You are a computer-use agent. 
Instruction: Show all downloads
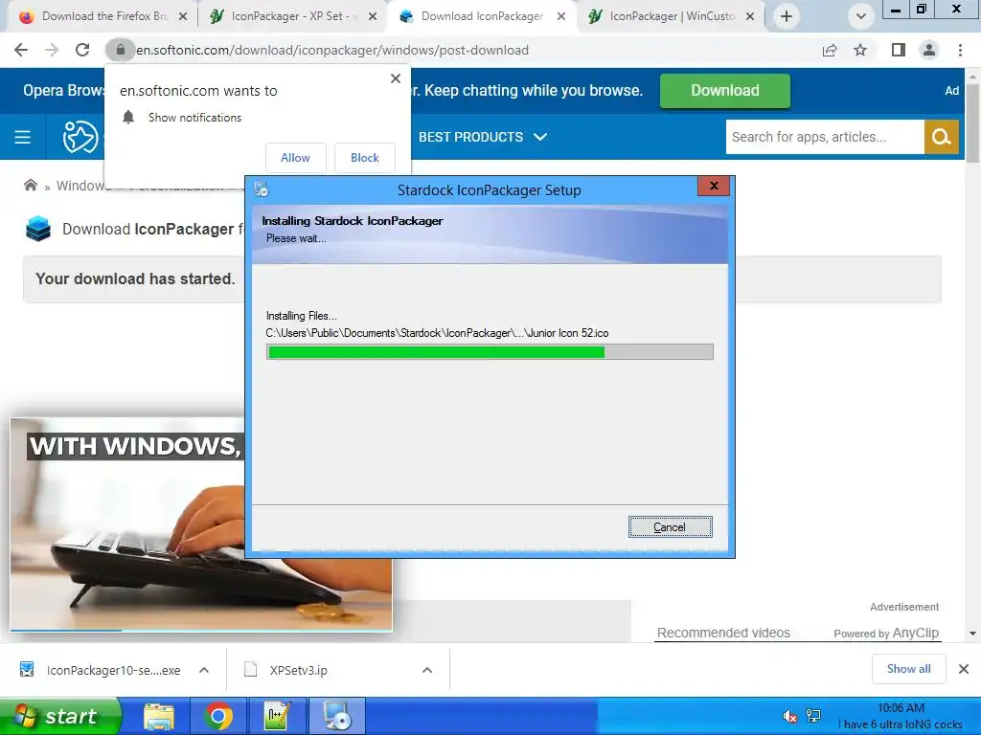(908, 669)
